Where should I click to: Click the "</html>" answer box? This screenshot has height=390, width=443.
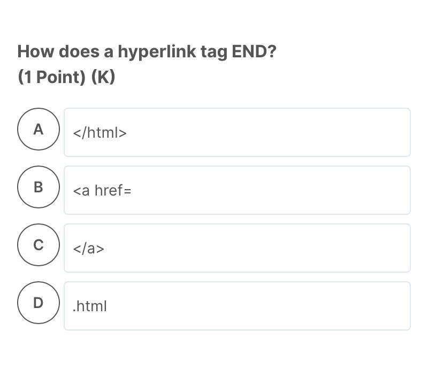[x=237, y=132]
